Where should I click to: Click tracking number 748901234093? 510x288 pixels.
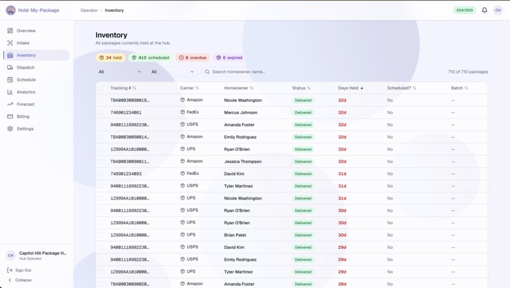[x=126, y=174]
